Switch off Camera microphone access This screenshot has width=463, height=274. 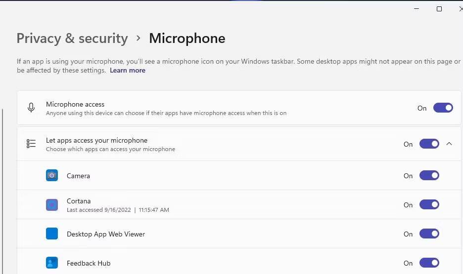(x=429, y=175)
